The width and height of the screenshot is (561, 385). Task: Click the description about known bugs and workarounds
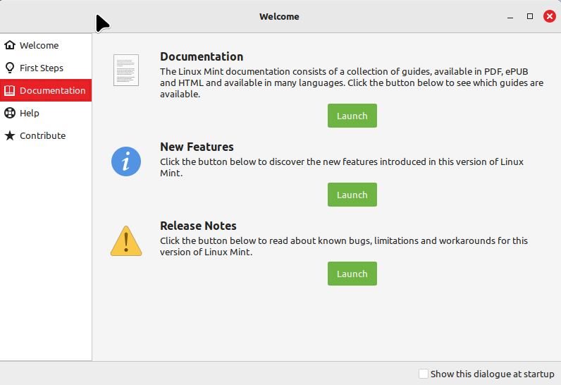(344, 246)
